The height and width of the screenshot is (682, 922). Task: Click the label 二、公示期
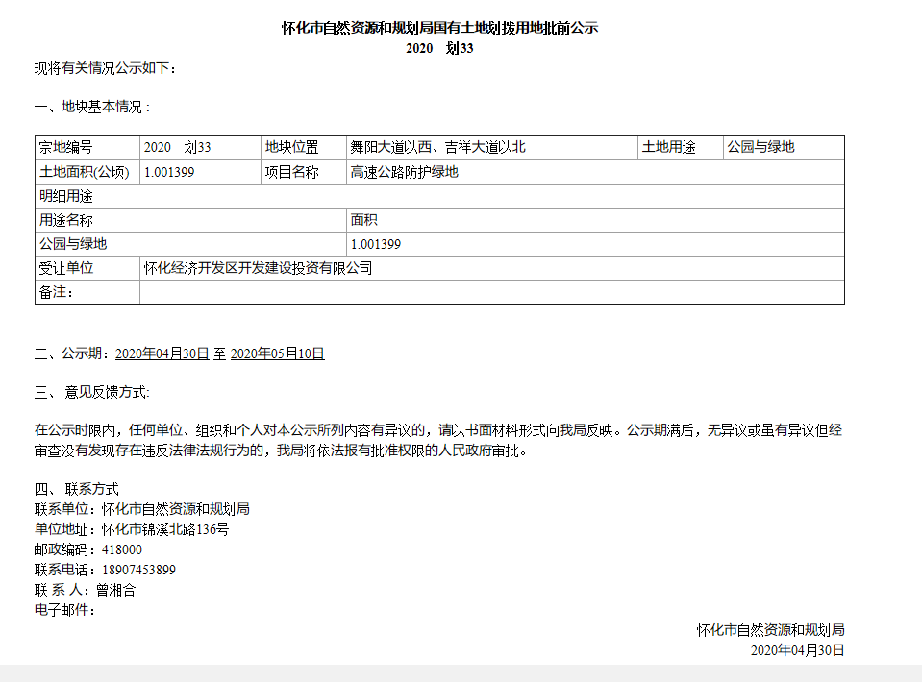[x=72, y=353]
